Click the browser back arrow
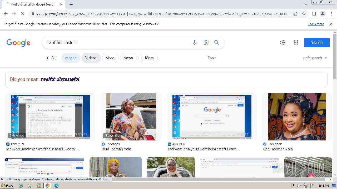 [6, 14]
